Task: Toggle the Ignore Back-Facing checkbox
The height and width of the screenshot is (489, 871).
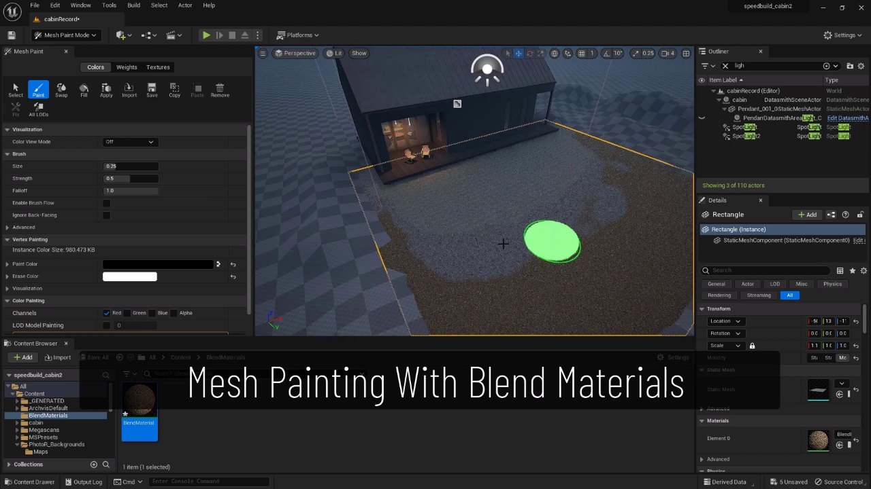Action: tap(106, 215)
